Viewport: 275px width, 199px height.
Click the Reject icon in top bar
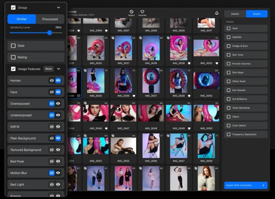[x=131, y=12]
